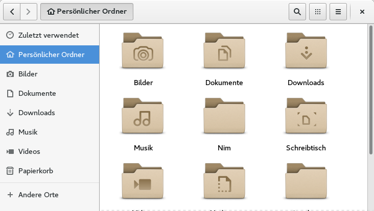
Task: Close the file manager window
Action: coord(362,12)
